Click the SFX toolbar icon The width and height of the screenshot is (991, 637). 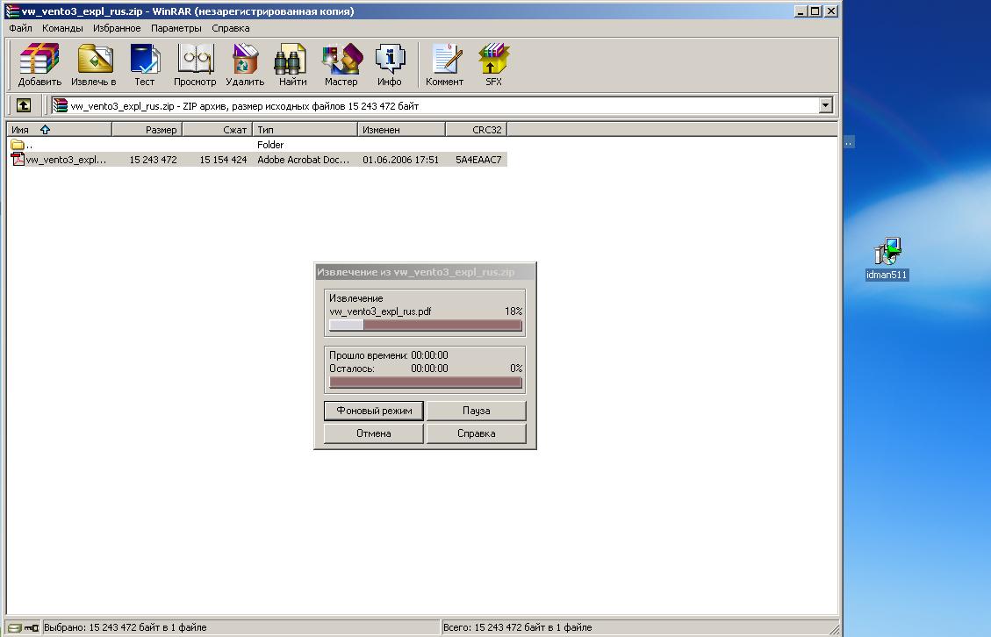tap(493, 59)
